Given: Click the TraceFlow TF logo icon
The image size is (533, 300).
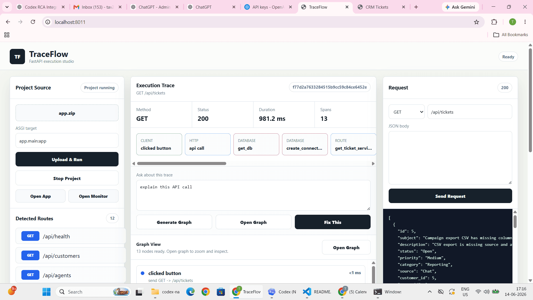Looking at the screenshot, I should (x=17, y=57).
